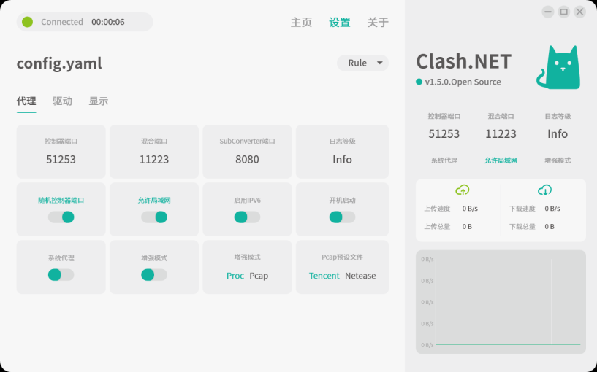Click the Clash.NET cat logo

(x=558, y=67)
